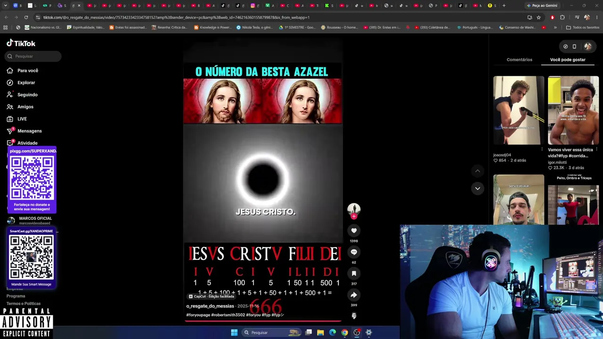
Task: Open the TikTok profile avatar menu
Action: tap(587, 46)
